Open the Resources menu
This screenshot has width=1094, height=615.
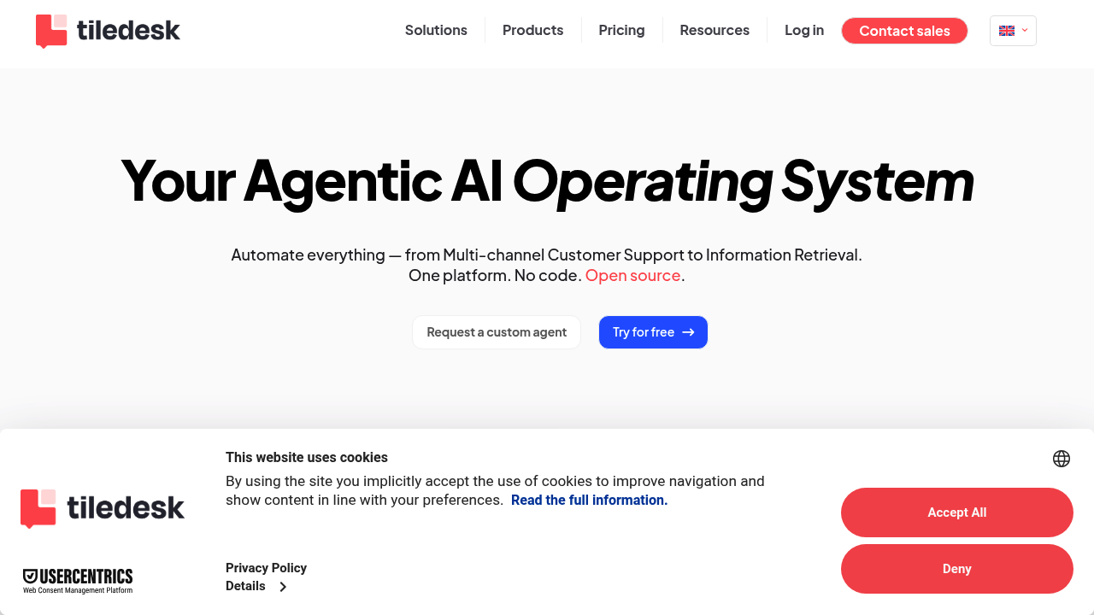tap(715, 30)
